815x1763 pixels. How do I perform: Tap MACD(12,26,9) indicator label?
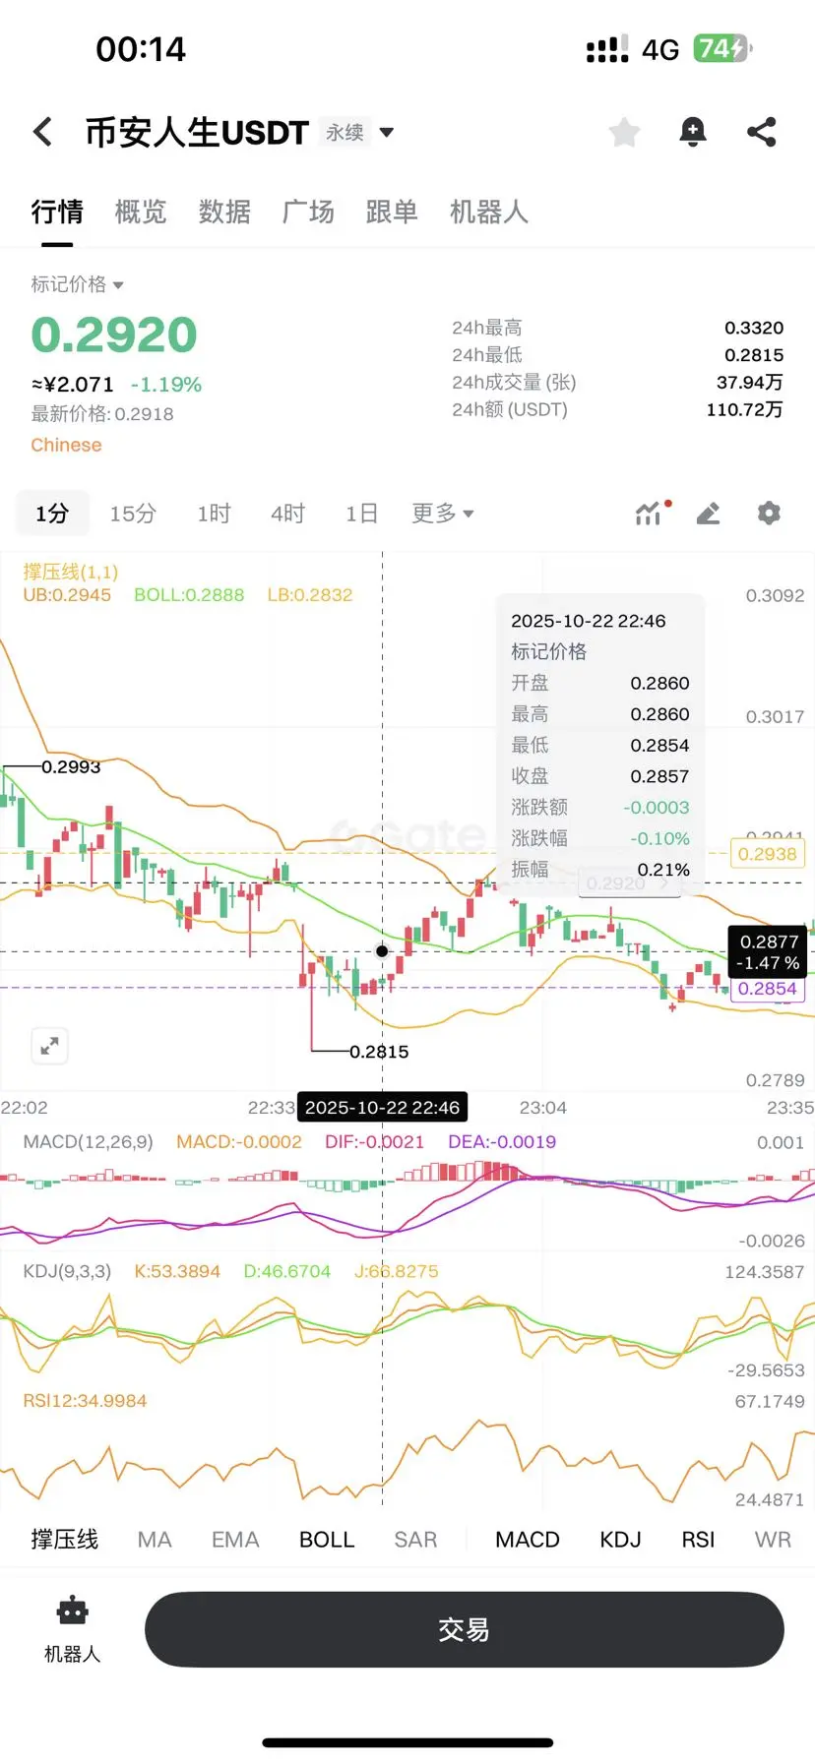[89, 1142]
